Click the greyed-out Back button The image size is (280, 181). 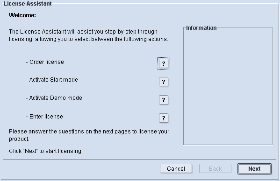pyautogui.click(x=215, y=168)
